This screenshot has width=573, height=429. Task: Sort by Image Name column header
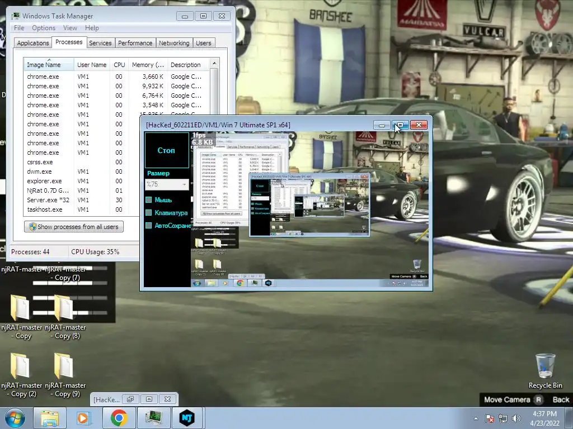[49, 65]
